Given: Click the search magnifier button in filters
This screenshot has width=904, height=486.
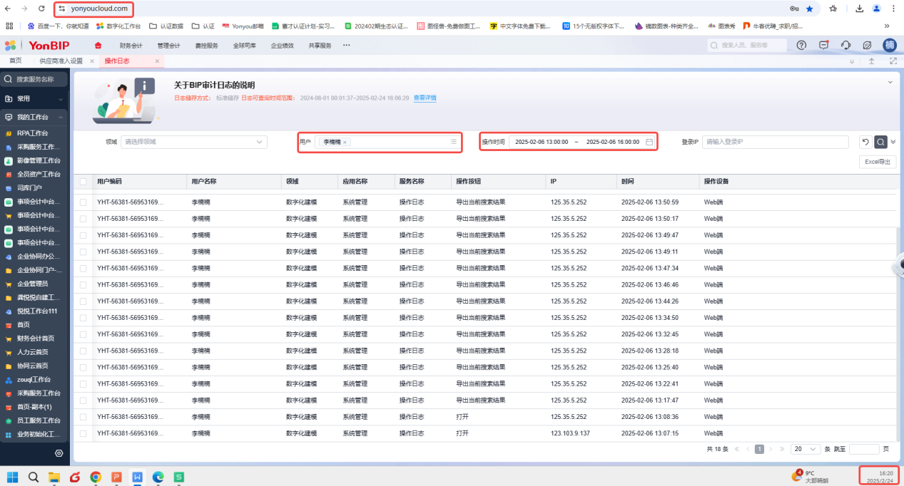Looking at the screenshot, I should (880, 142).
